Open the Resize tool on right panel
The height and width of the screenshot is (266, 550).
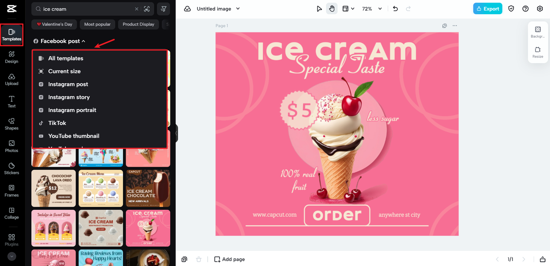click(538, 52)
